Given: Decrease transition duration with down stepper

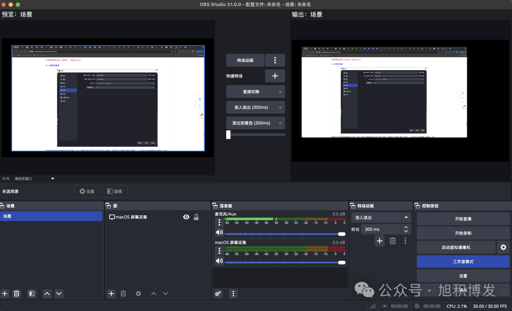Looking at the screenshot, I should coord(406,231).
